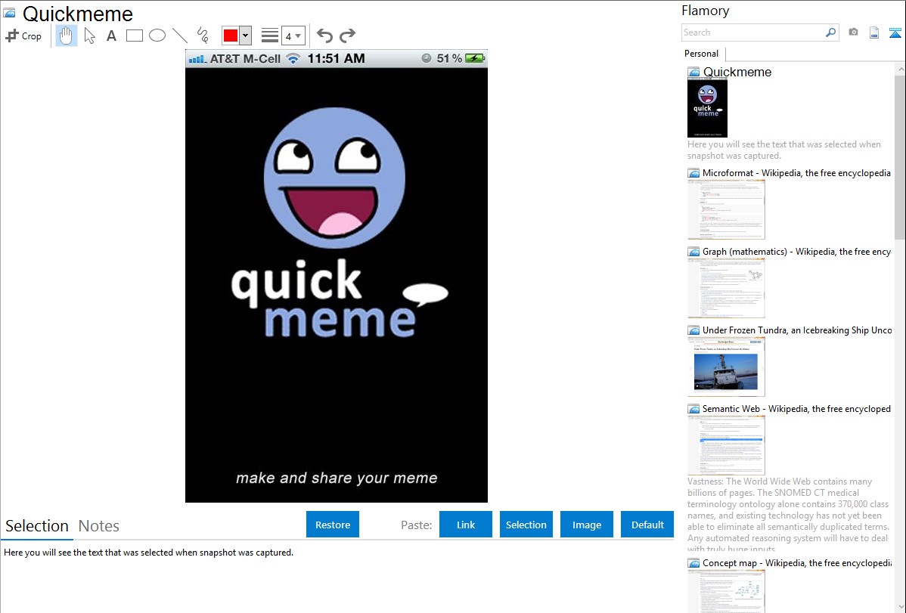Open the Graph (mathematics) snapshot thumbnail

[726, 288]
